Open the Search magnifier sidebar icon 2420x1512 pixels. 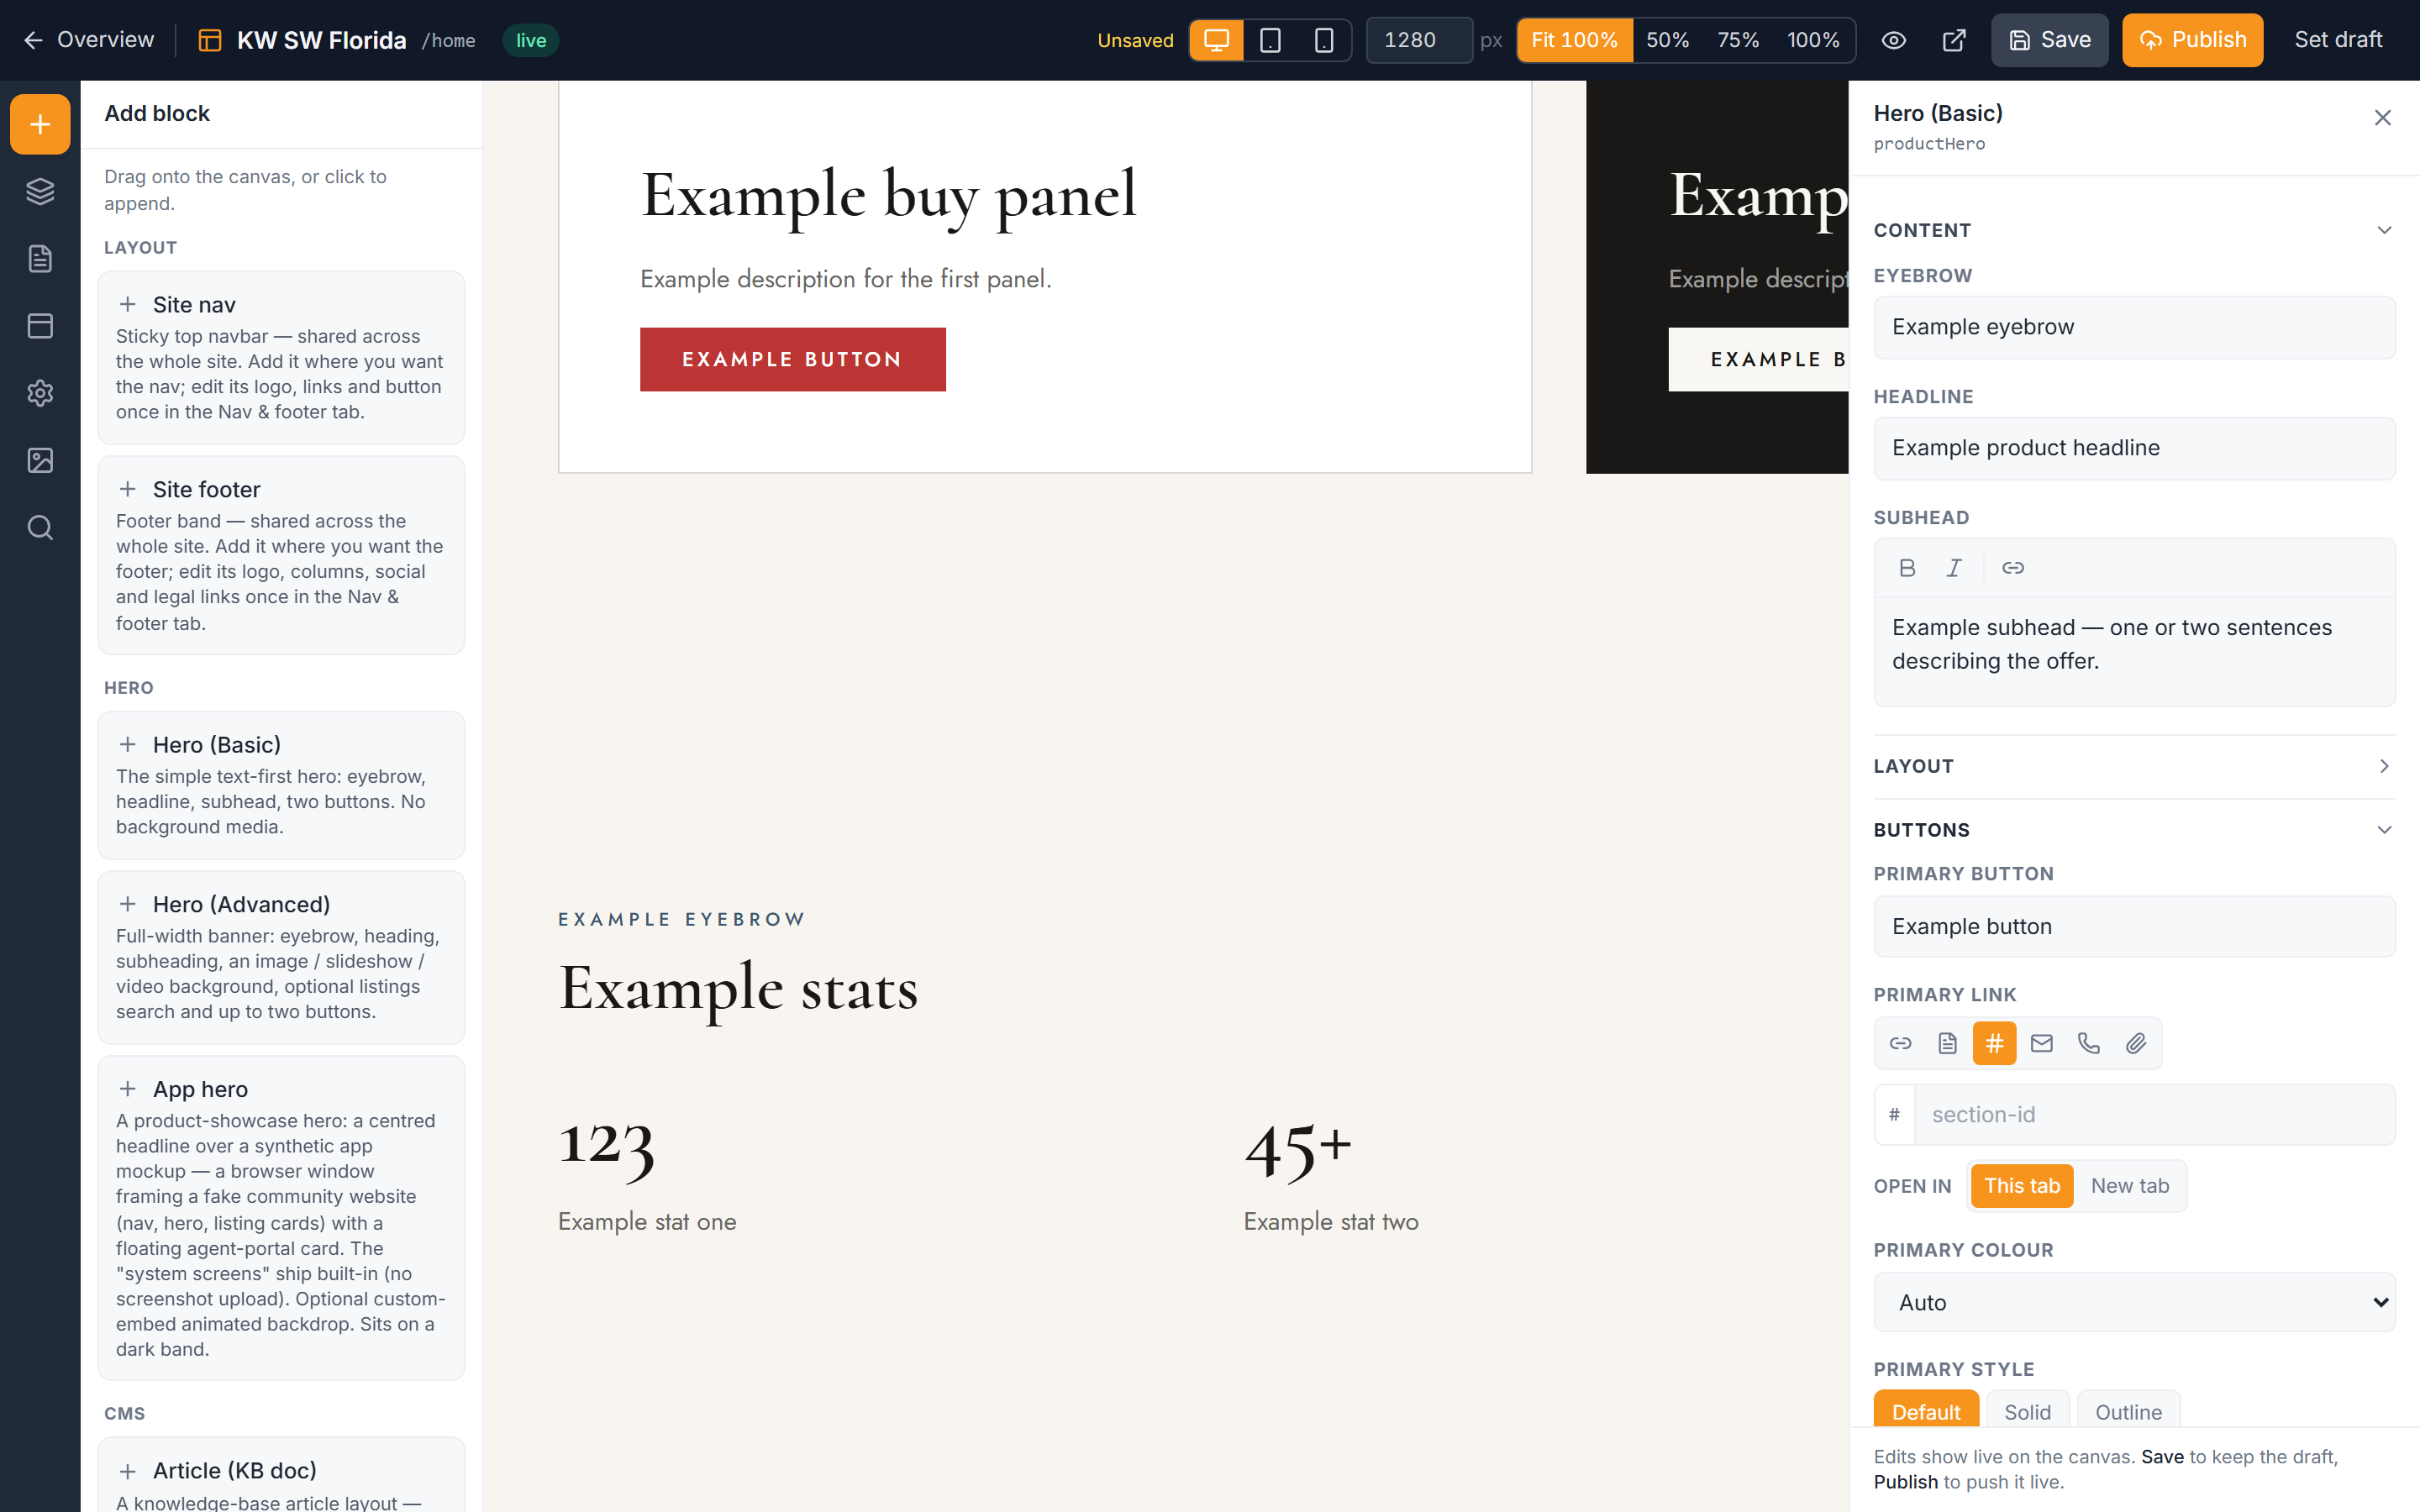point(40,527)
